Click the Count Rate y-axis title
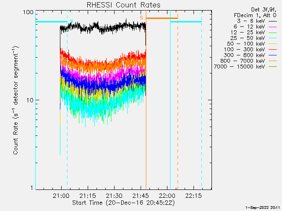 16,100
